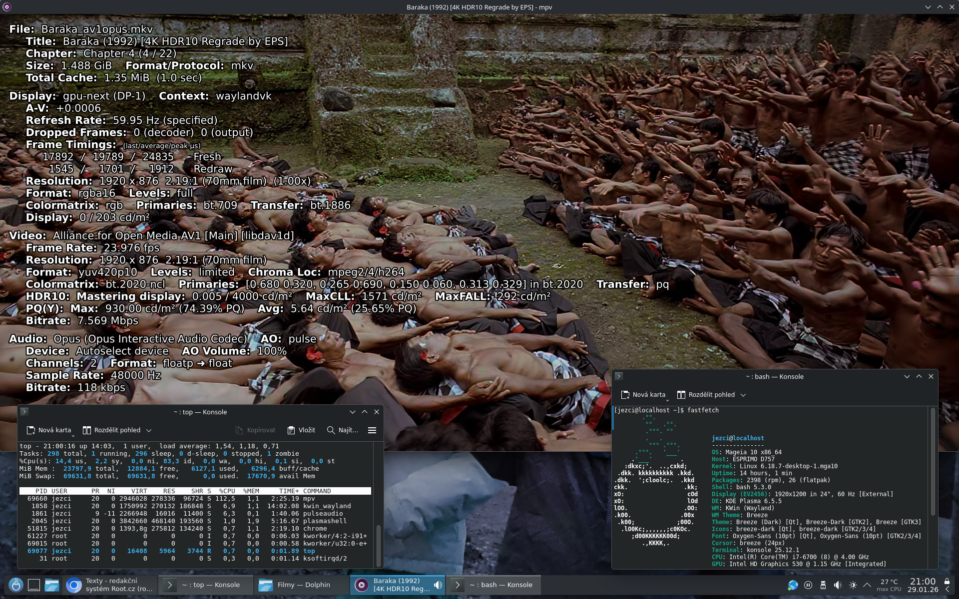Toggle the show desktop pager button

tap(33, 585)
